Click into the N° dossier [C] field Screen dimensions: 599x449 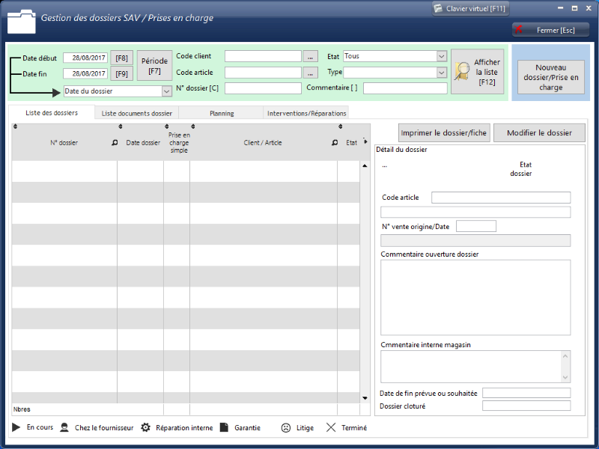(262, 88)
